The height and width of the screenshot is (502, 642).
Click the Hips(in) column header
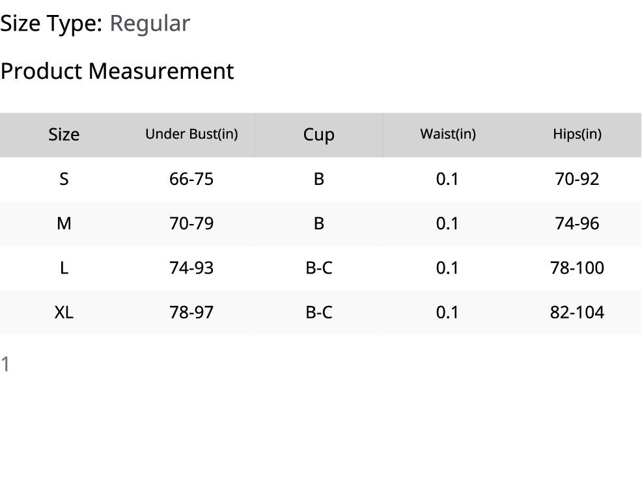tap(577, 134)
